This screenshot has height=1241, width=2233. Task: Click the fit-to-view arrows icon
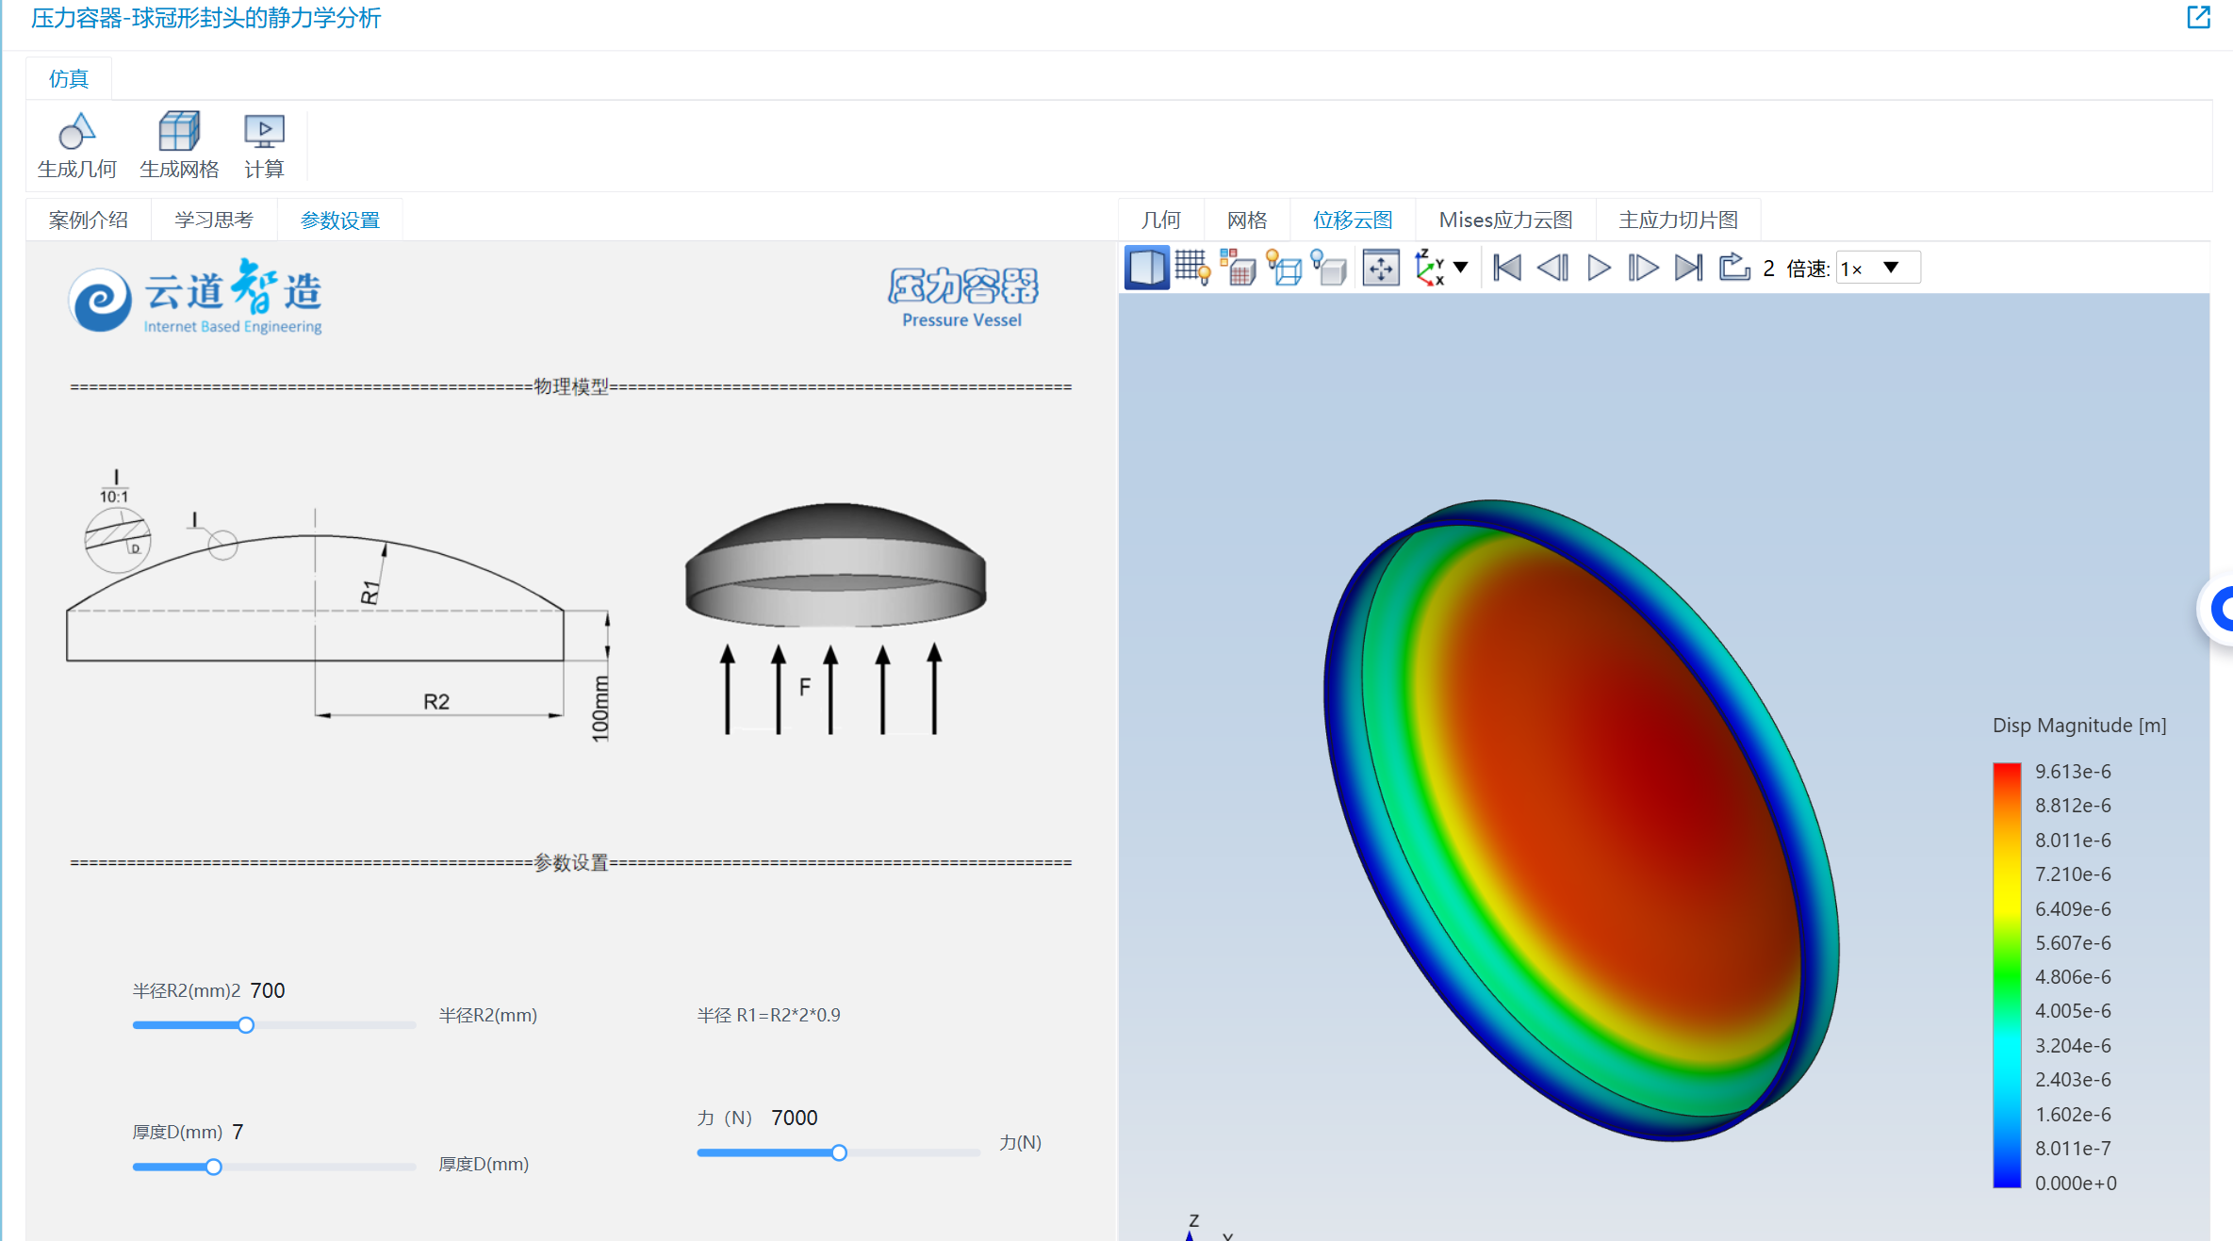pos(1381,269)
